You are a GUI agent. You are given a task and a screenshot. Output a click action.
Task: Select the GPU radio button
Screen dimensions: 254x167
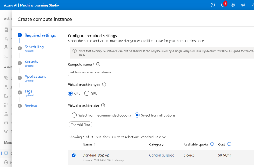coord(87,93)
